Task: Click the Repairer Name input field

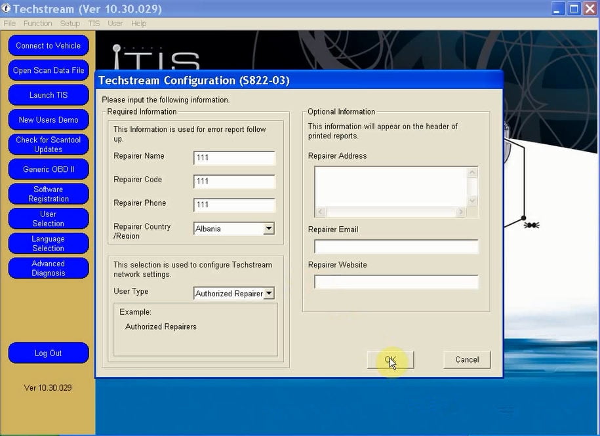Action: pyautogui.click(x=234, y=157)
